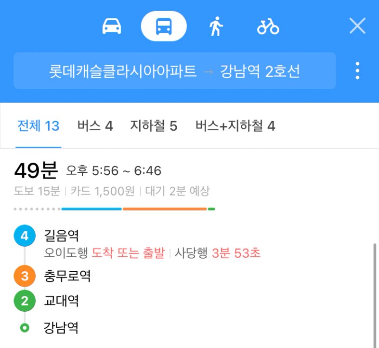Switch to the 버스 4 tab
The height and width of the screenshot is (348, 379).
click(95, 126)
